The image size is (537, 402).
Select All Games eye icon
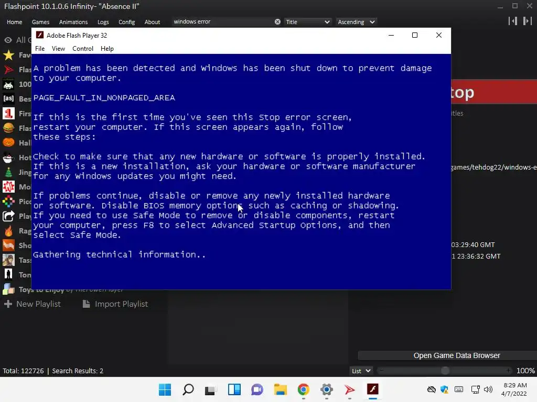8,40
